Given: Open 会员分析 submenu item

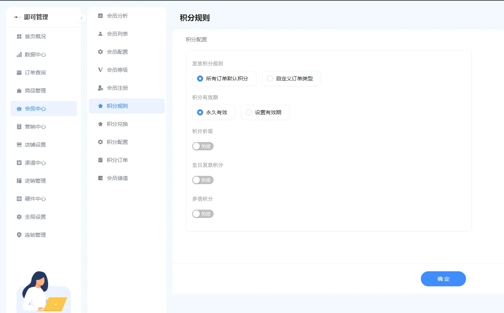Looking at the screenshot, I should tap(117, 16).
